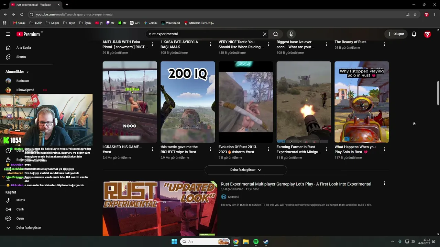Image resolution: width=440 pixels, height=247 pixels.
Task: Open Shorts from the sidebar
Action: (21, 57)
